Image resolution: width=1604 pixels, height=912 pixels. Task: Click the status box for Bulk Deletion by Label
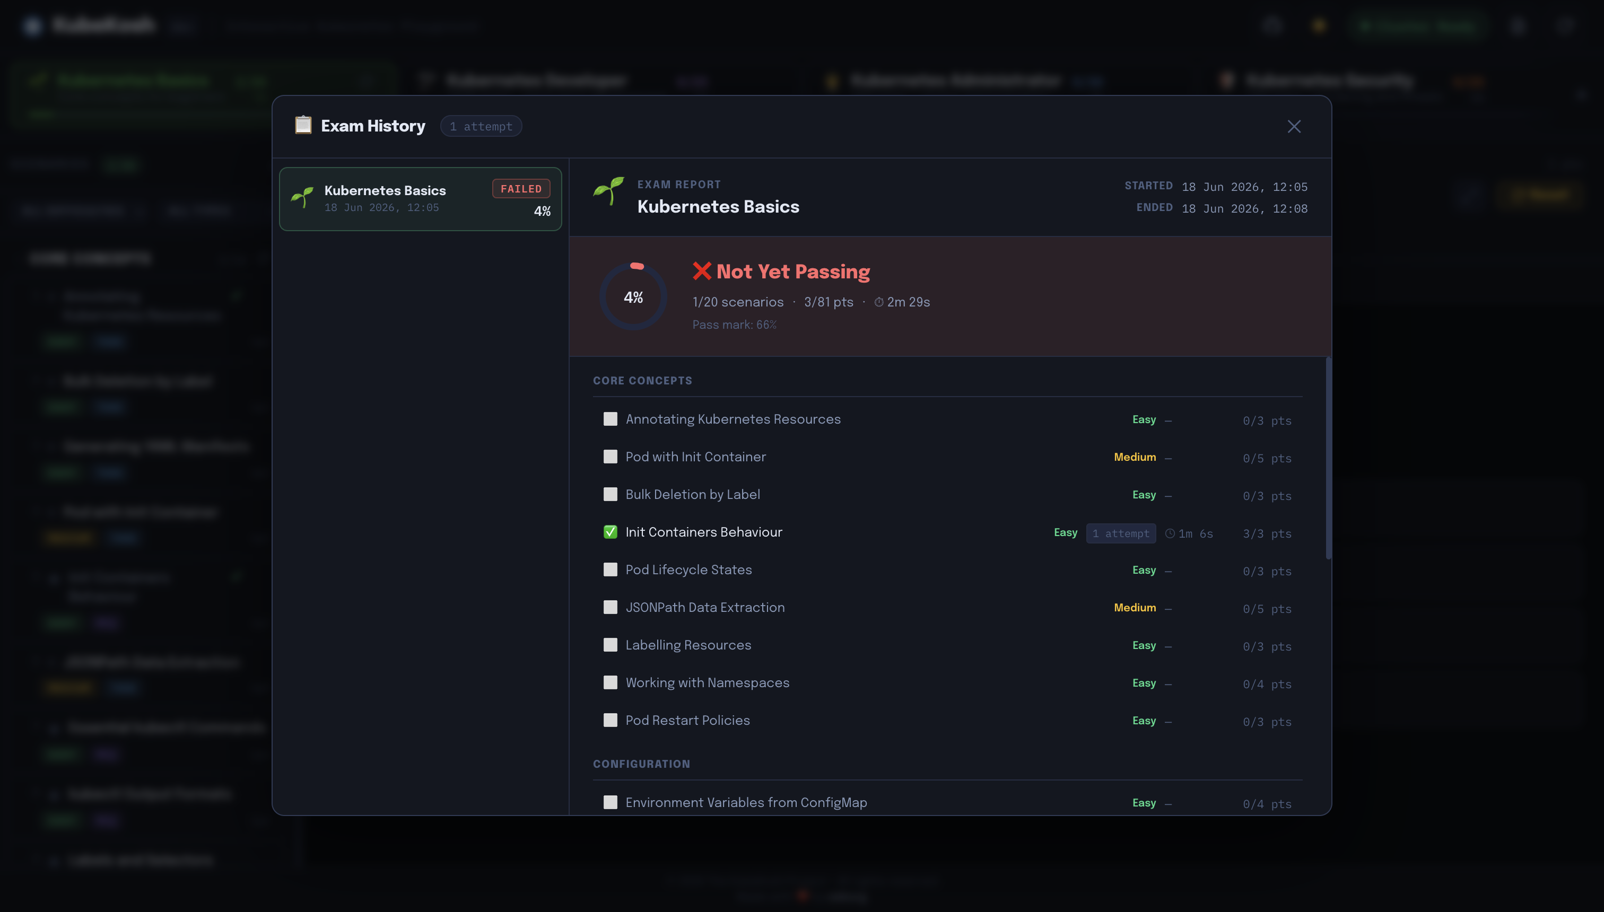tap(609, 494)
